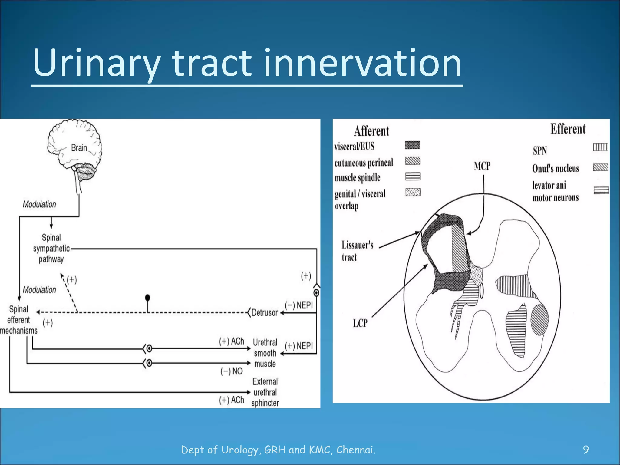Click the MCP label
This screenshot has width=620, height=465.
[482, 166]
